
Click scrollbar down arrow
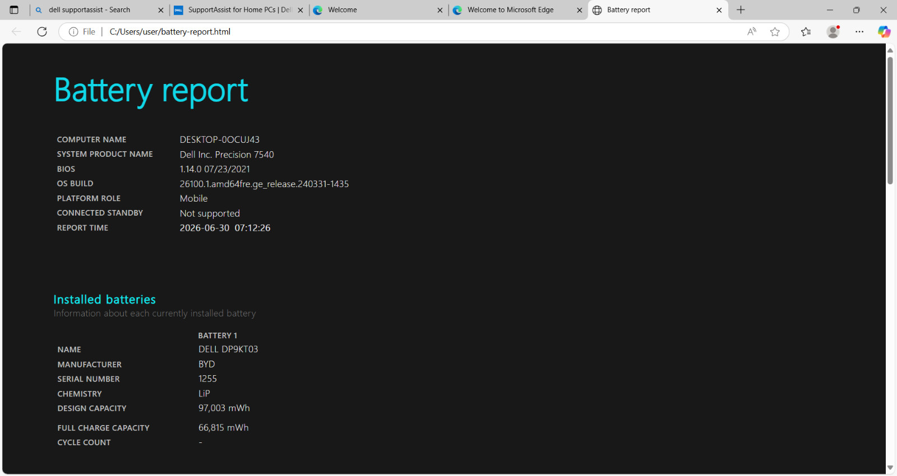(x=890, y=468)
